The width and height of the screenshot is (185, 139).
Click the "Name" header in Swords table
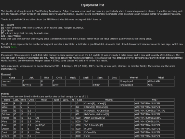[7, 100]
